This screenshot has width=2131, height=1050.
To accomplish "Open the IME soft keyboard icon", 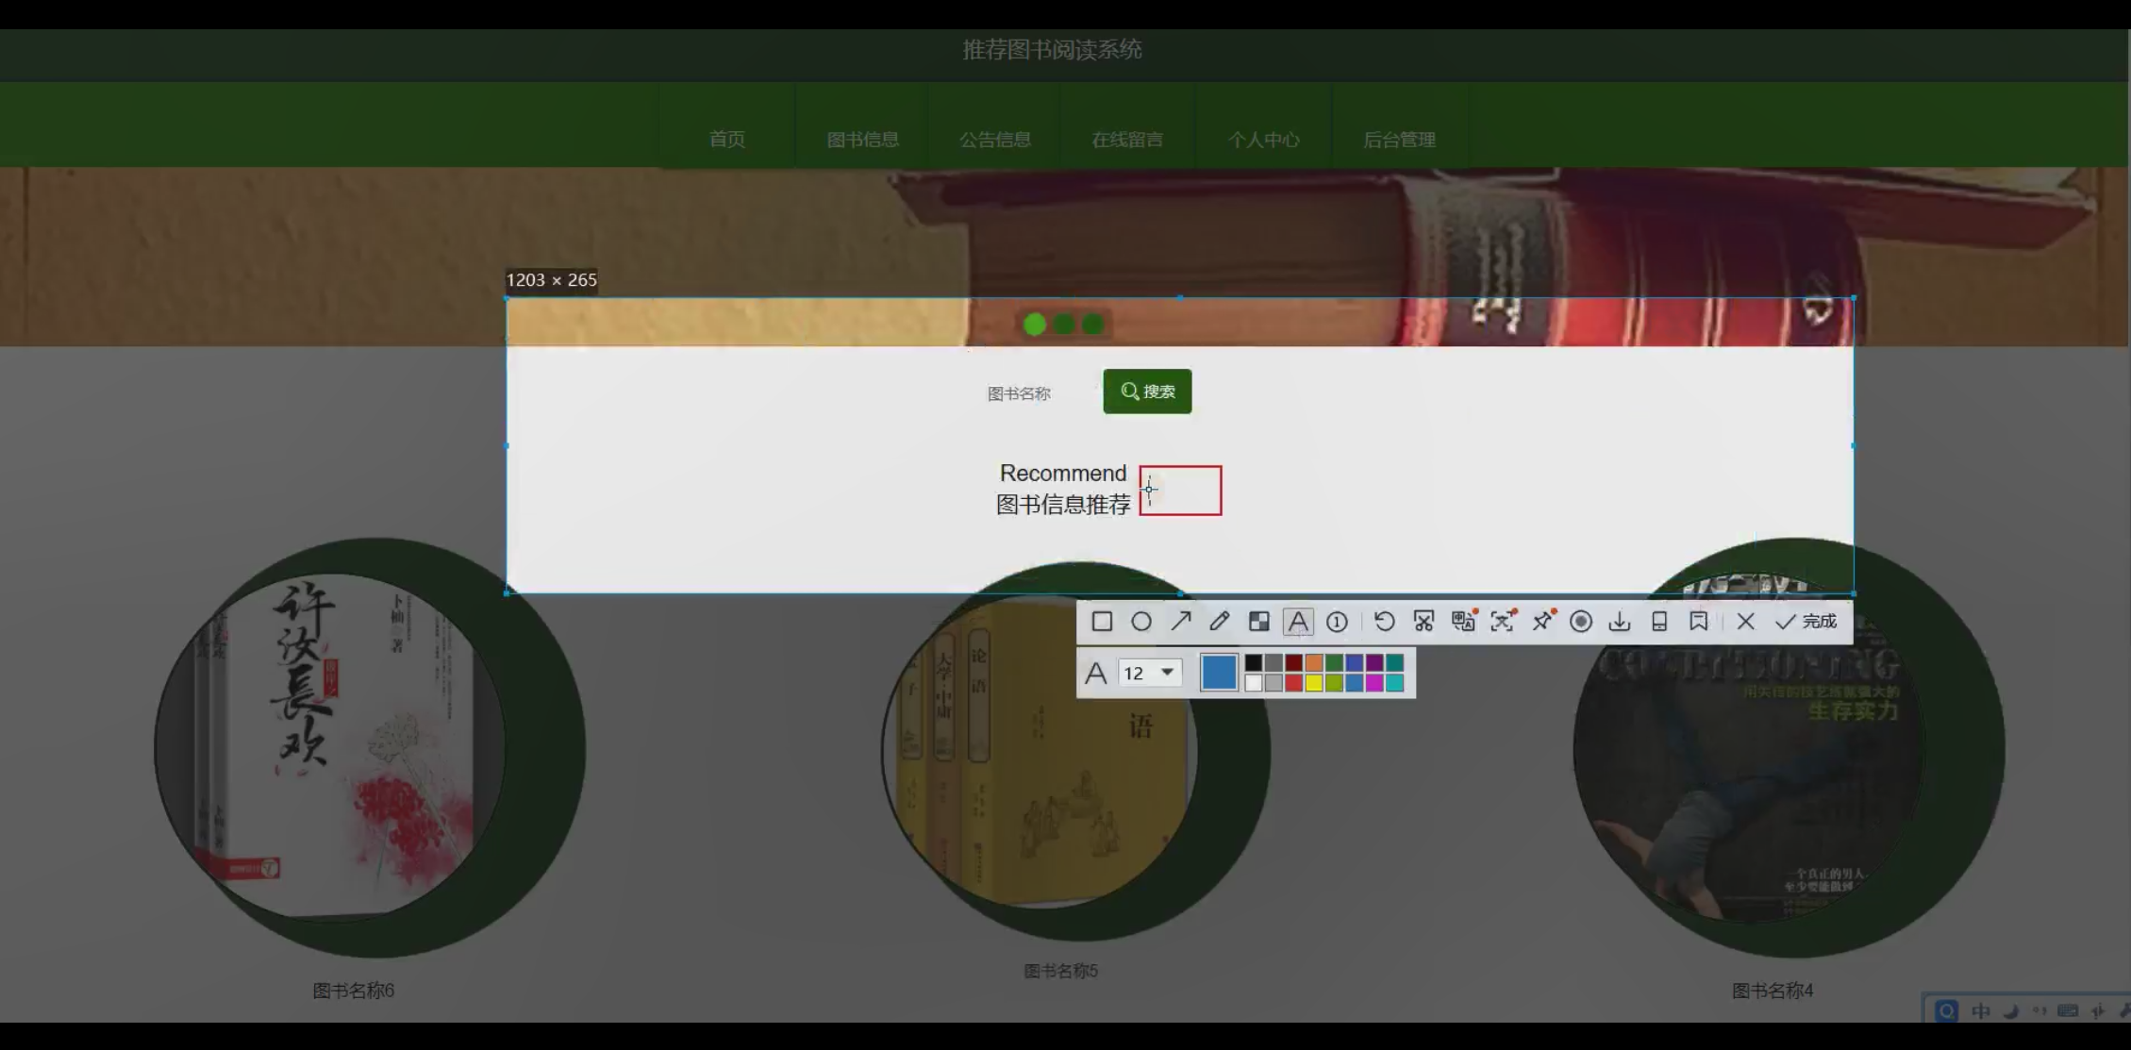I will 2068,1010.
